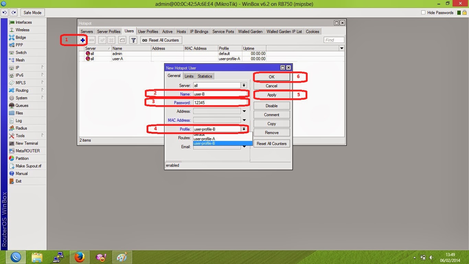
Task: Select user-profile-B from dropdown list
Action: [x=222, y=143]
